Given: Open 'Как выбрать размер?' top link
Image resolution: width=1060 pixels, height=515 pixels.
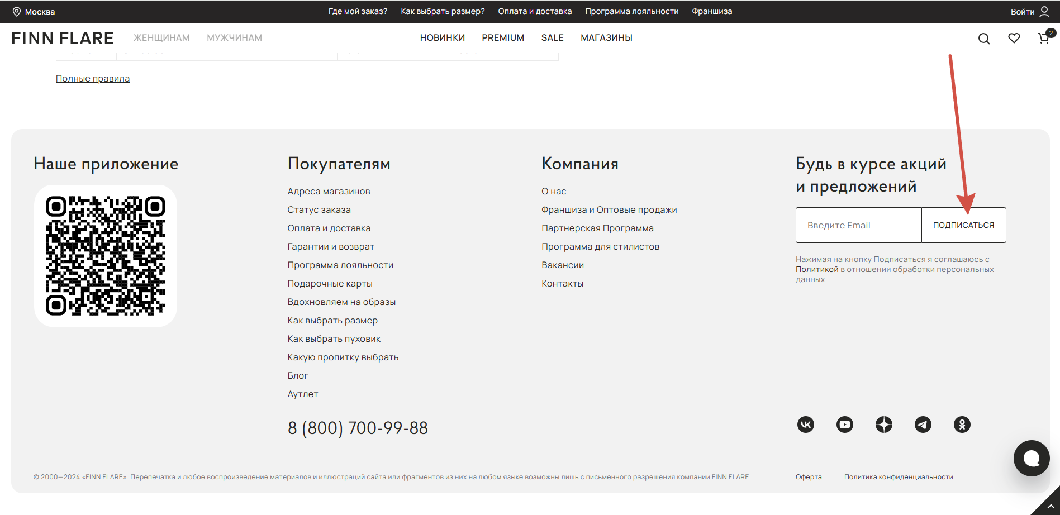Looking at the screenshot, I should (443, 11).
